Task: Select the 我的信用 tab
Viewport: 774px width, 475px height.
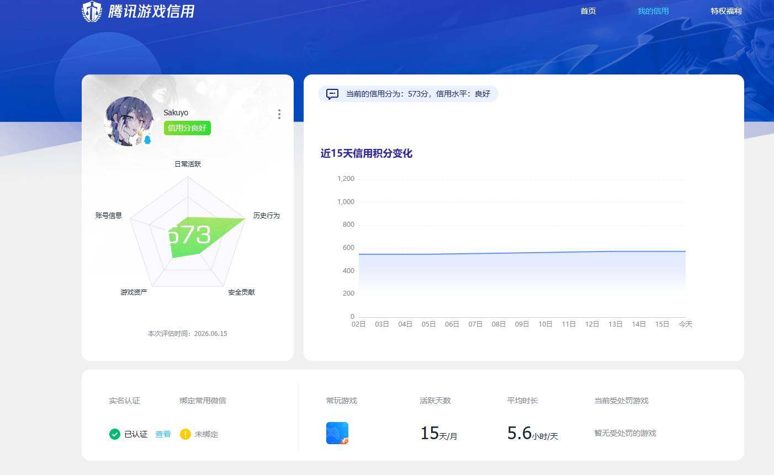Action: (653, 11)
